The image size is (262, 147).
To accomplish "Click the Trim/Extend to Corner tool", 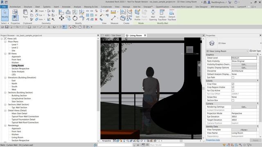I will point(81,18).
